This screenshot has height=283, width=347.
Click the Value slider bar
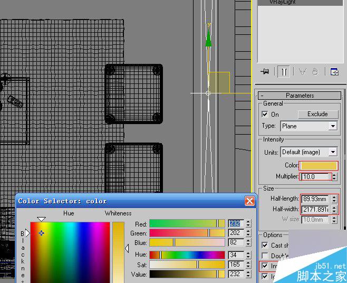click(x=187, y=274)
